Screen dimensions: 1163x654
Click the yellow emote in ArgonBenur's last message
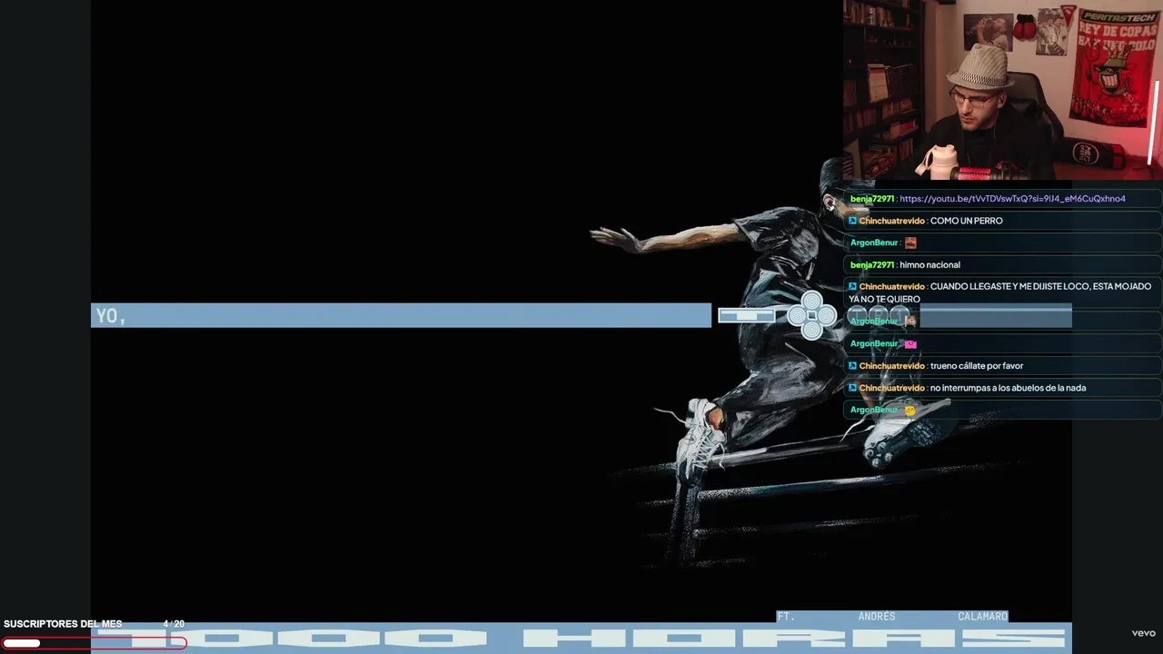910,411
